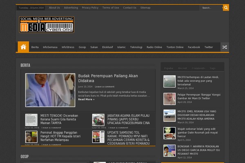
Task: Open the About Us page link
Action: (54, 8)
